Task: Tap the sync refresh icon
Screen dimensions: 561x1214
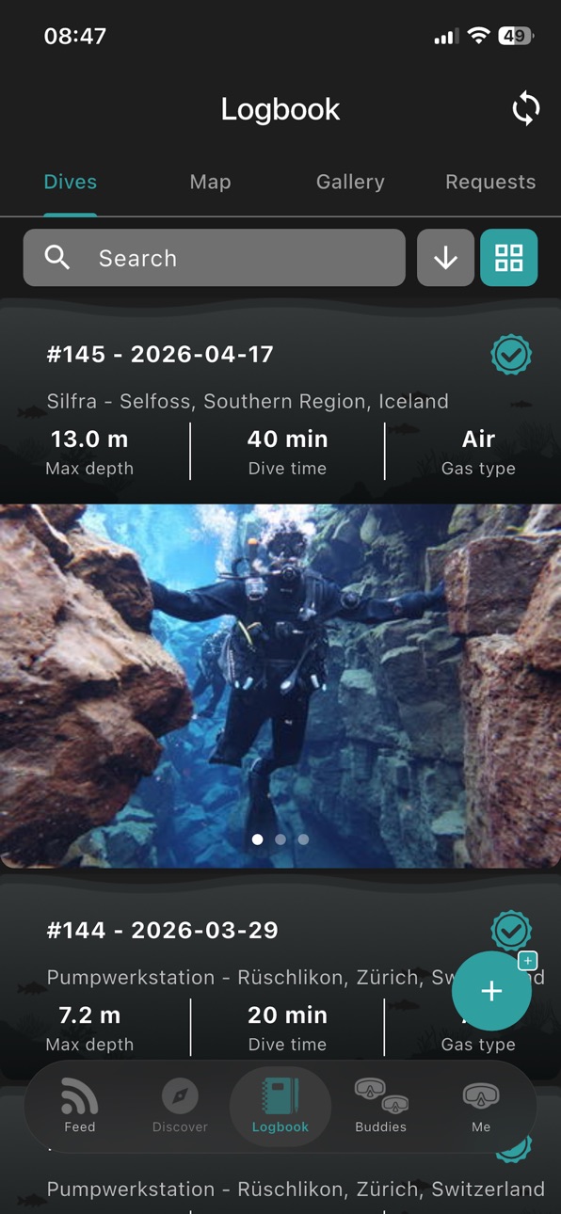Action: click(x=525, y=109)
